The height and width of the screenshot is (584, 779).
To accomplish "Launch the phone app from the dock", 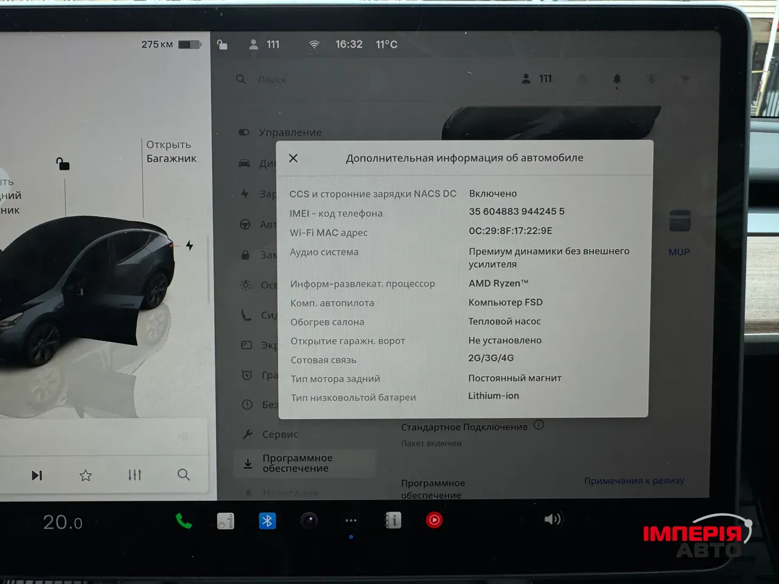I will (x=184, y=521).
